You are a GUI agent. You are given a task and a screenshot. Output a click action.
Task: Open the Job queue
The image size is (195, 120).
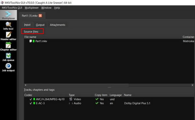pyautogui.click(x=8, y=57)
